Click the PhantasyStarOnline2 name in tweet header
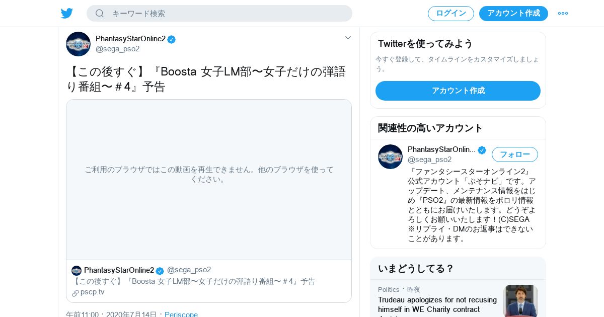Viewport: 604px width, 317px height. pyautogui.click(x=130, y=39)
